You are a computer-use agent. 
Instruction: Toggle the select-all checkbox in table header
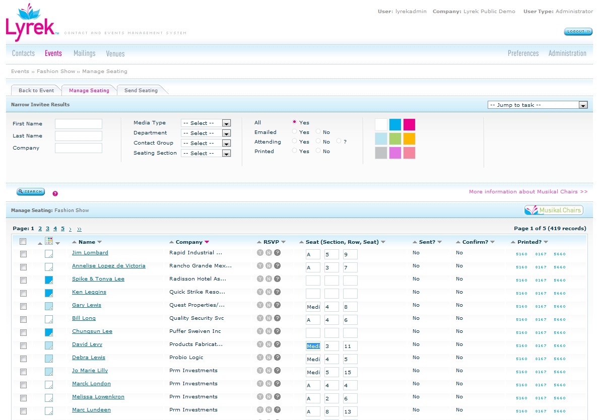23,242
